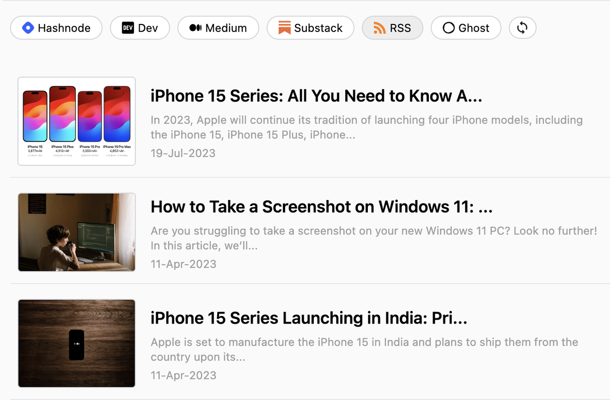Select the Dev source tab
The width and height of the screenshot is (610, 400).
[140, 28]
